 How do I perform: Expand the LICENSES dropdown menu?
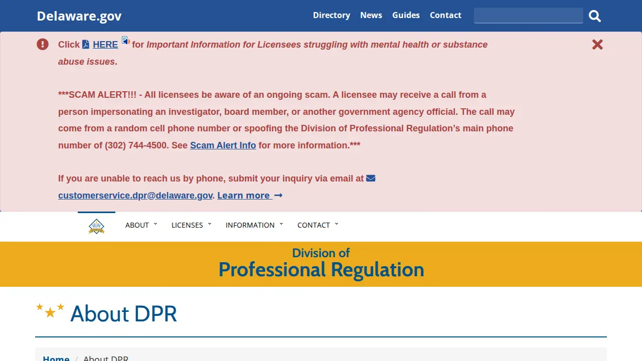pyautogui.click(x=192, y=225)
